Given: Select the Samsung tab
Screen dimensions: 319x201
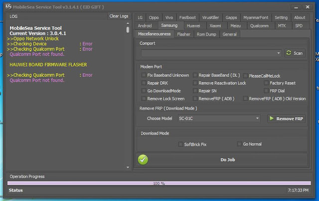Looking at the screenshot, I should pos(169,25).
